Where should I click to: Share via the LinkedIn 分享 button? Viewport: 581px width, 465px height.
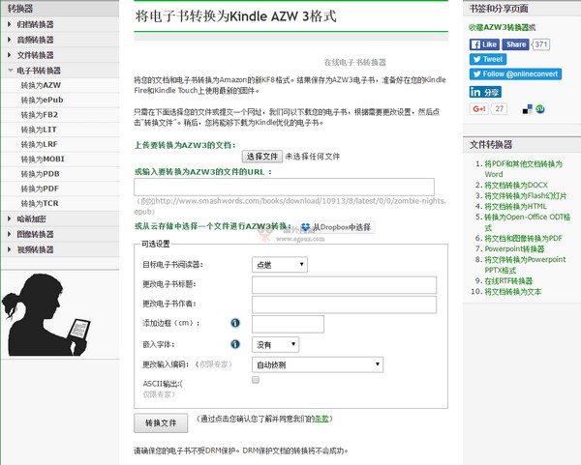pos(485,92)
